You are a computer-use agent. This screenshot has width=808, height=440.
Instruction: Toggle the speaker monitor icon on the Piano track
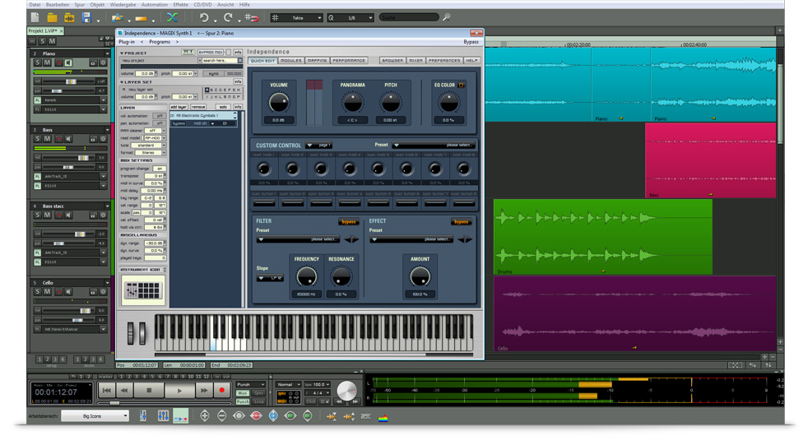(x=68, y=63)
